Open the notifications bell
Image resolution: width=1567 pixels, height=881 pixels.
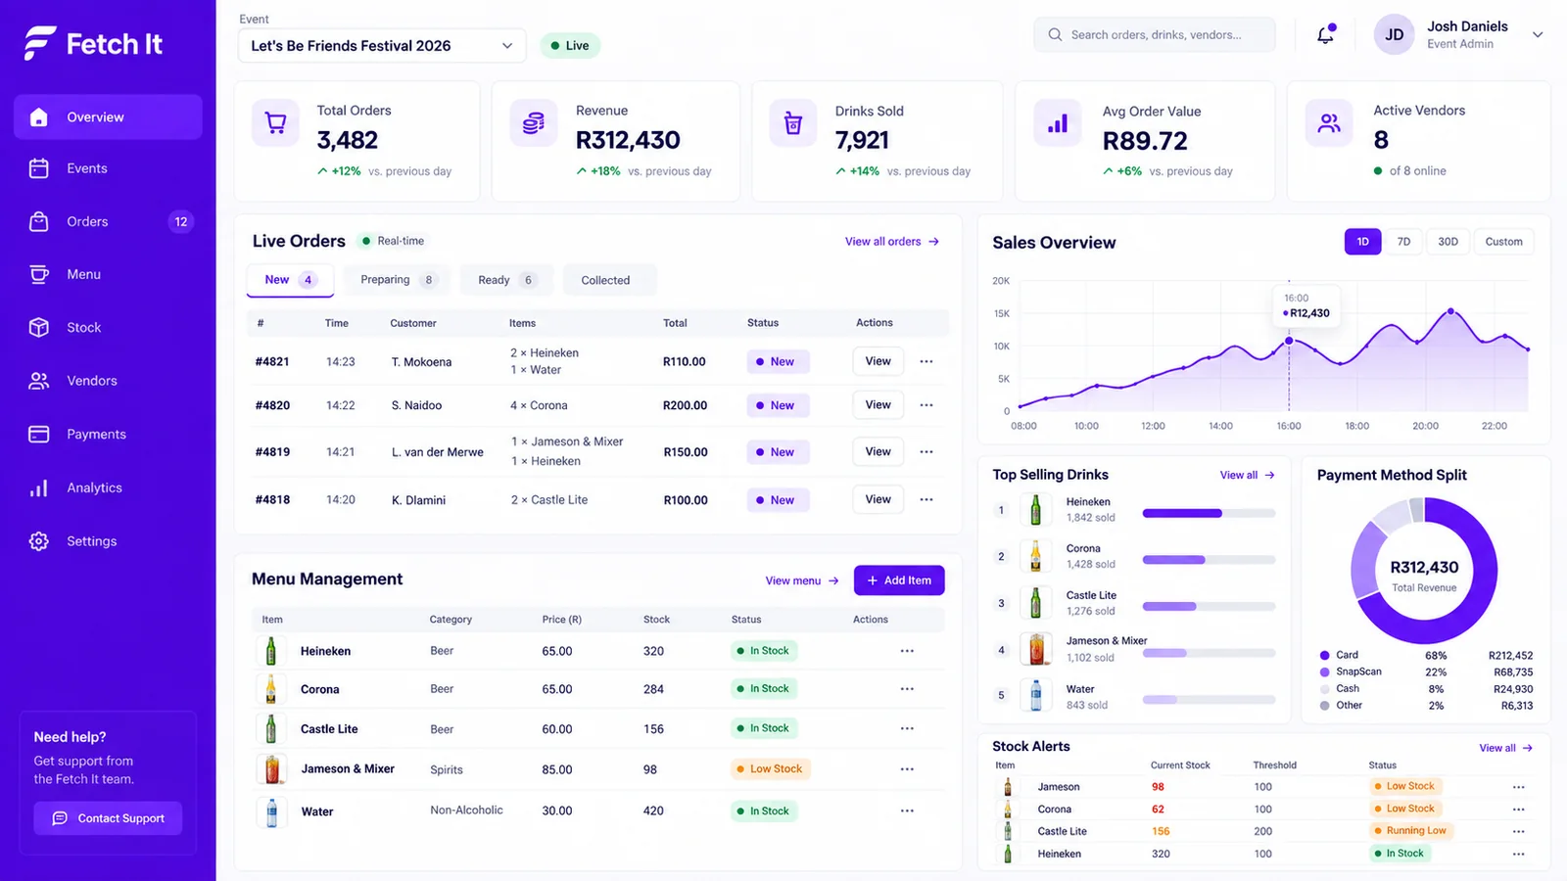1325,34
